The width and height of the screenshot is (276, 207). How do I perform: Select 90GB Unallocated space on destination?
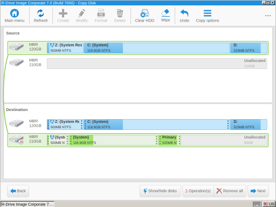(x=224, y=140)
